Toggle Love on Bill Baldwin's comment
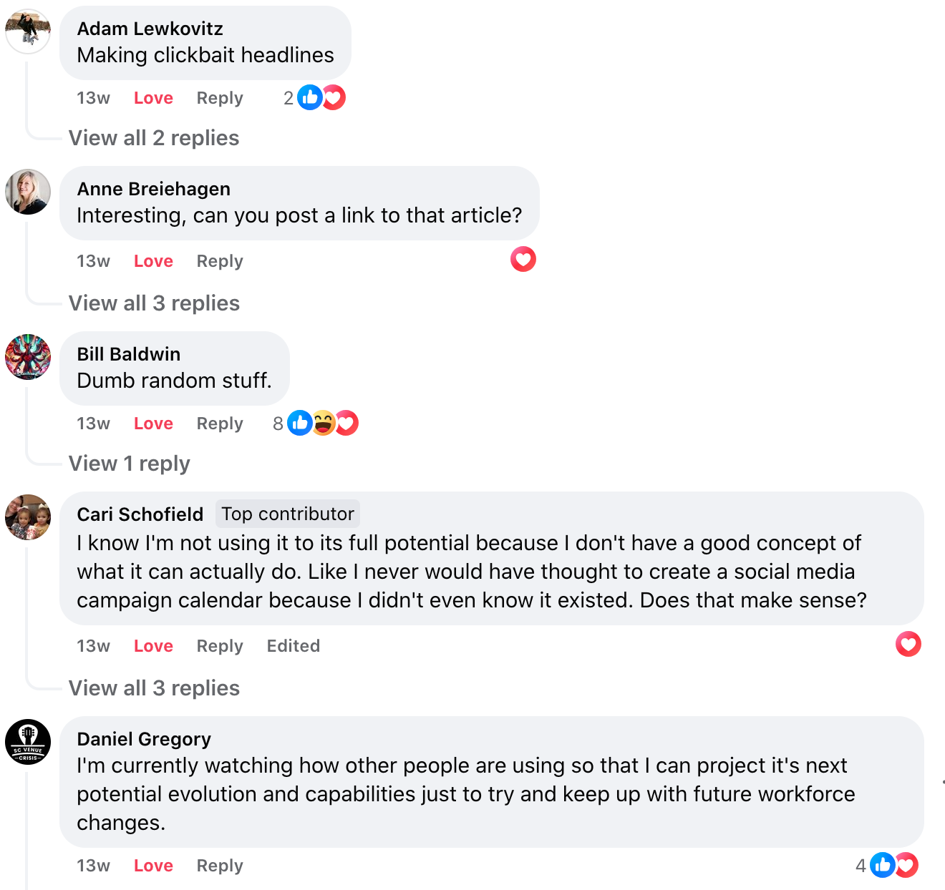 click(153, 424)
